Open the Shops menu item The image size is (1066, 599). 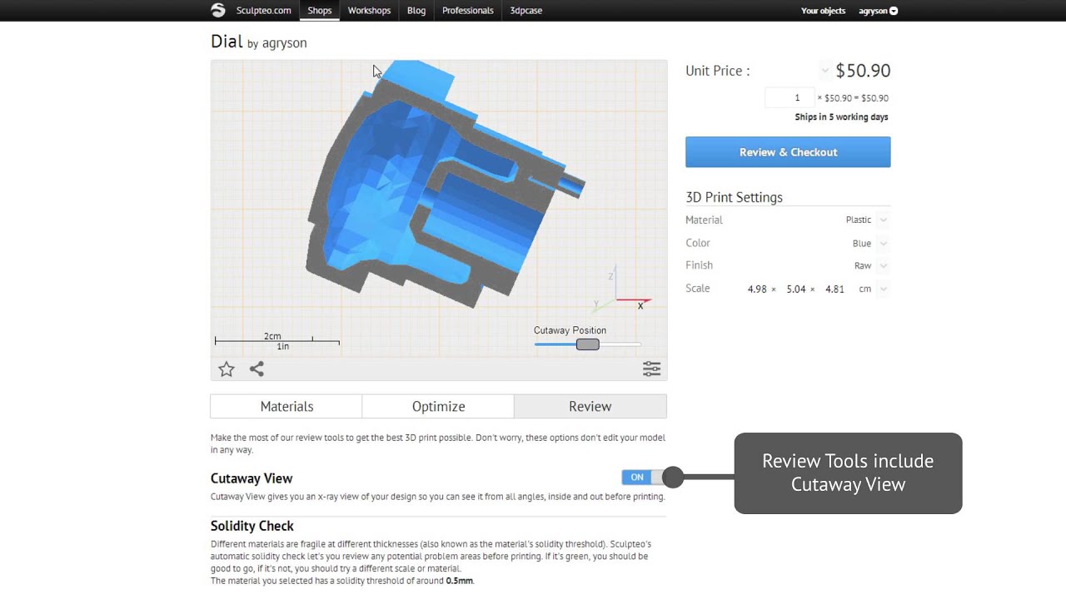point(320,11)
